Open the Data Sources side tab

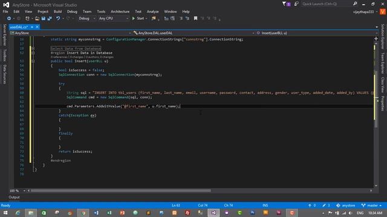pyautogui.click(x=4, y=74)
